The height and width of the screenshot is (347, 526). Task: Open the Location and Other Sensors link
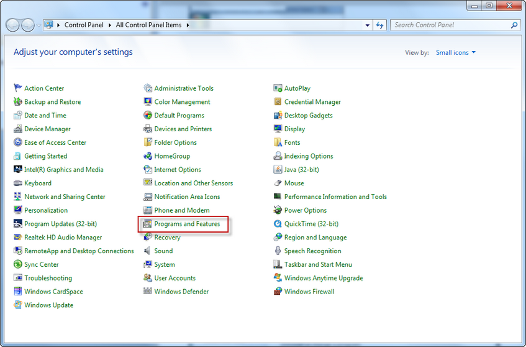pos(194,183)
